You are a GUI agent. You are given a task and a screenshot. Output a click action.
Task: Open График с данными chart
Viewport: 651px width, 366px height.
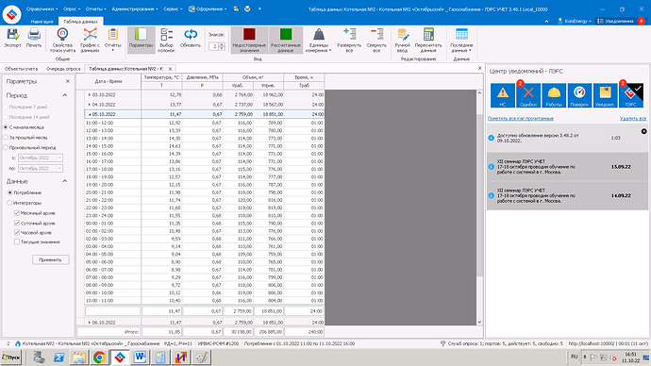coord(90,41)
